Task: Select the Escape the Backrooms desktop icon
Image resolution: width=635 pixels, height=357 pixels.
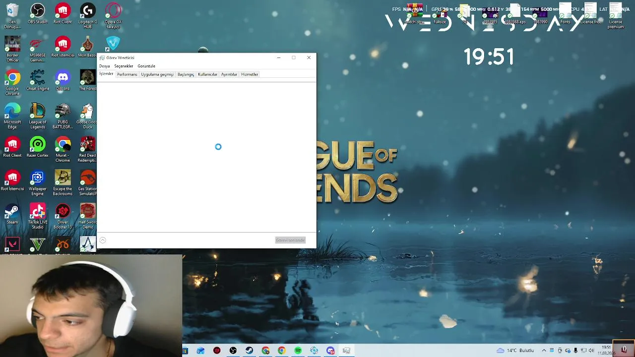Action: pos(63,183)
